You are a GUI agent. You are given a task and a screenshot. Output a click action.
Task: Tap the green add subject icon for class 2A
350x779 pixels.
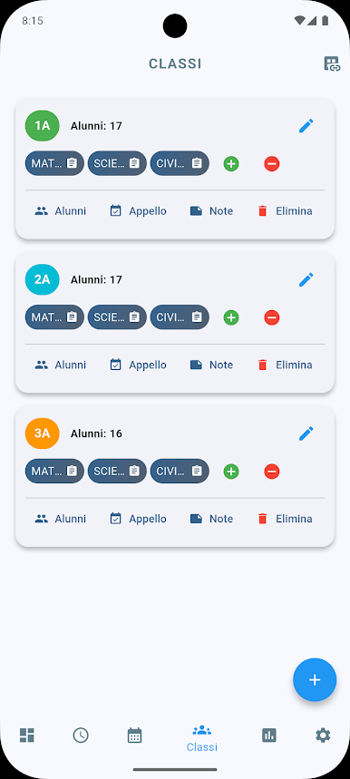pos(231,317)
